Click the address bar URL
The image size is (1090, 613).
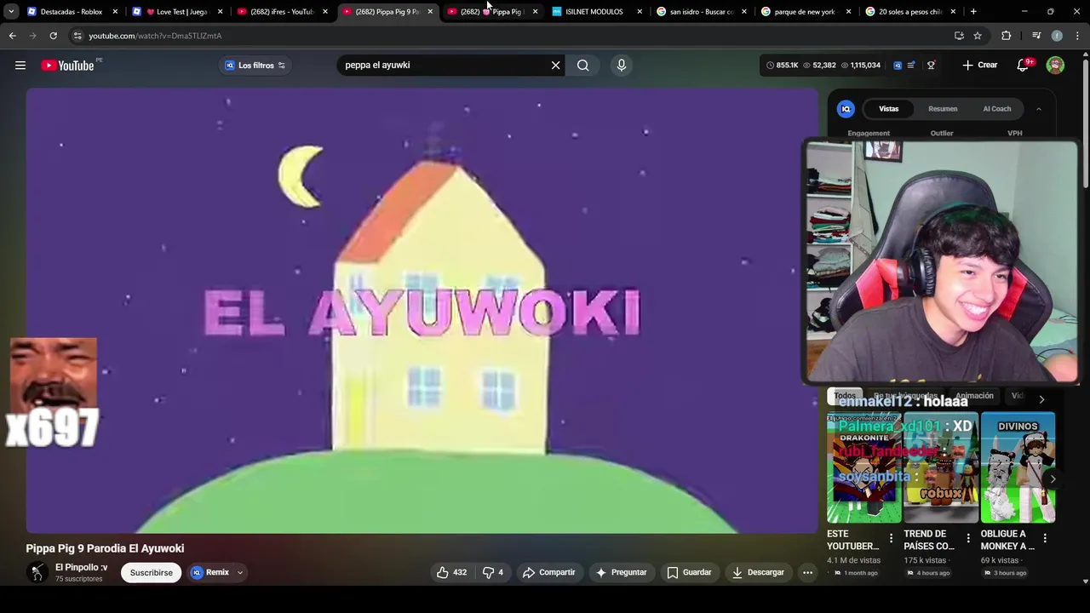(155, 36)
